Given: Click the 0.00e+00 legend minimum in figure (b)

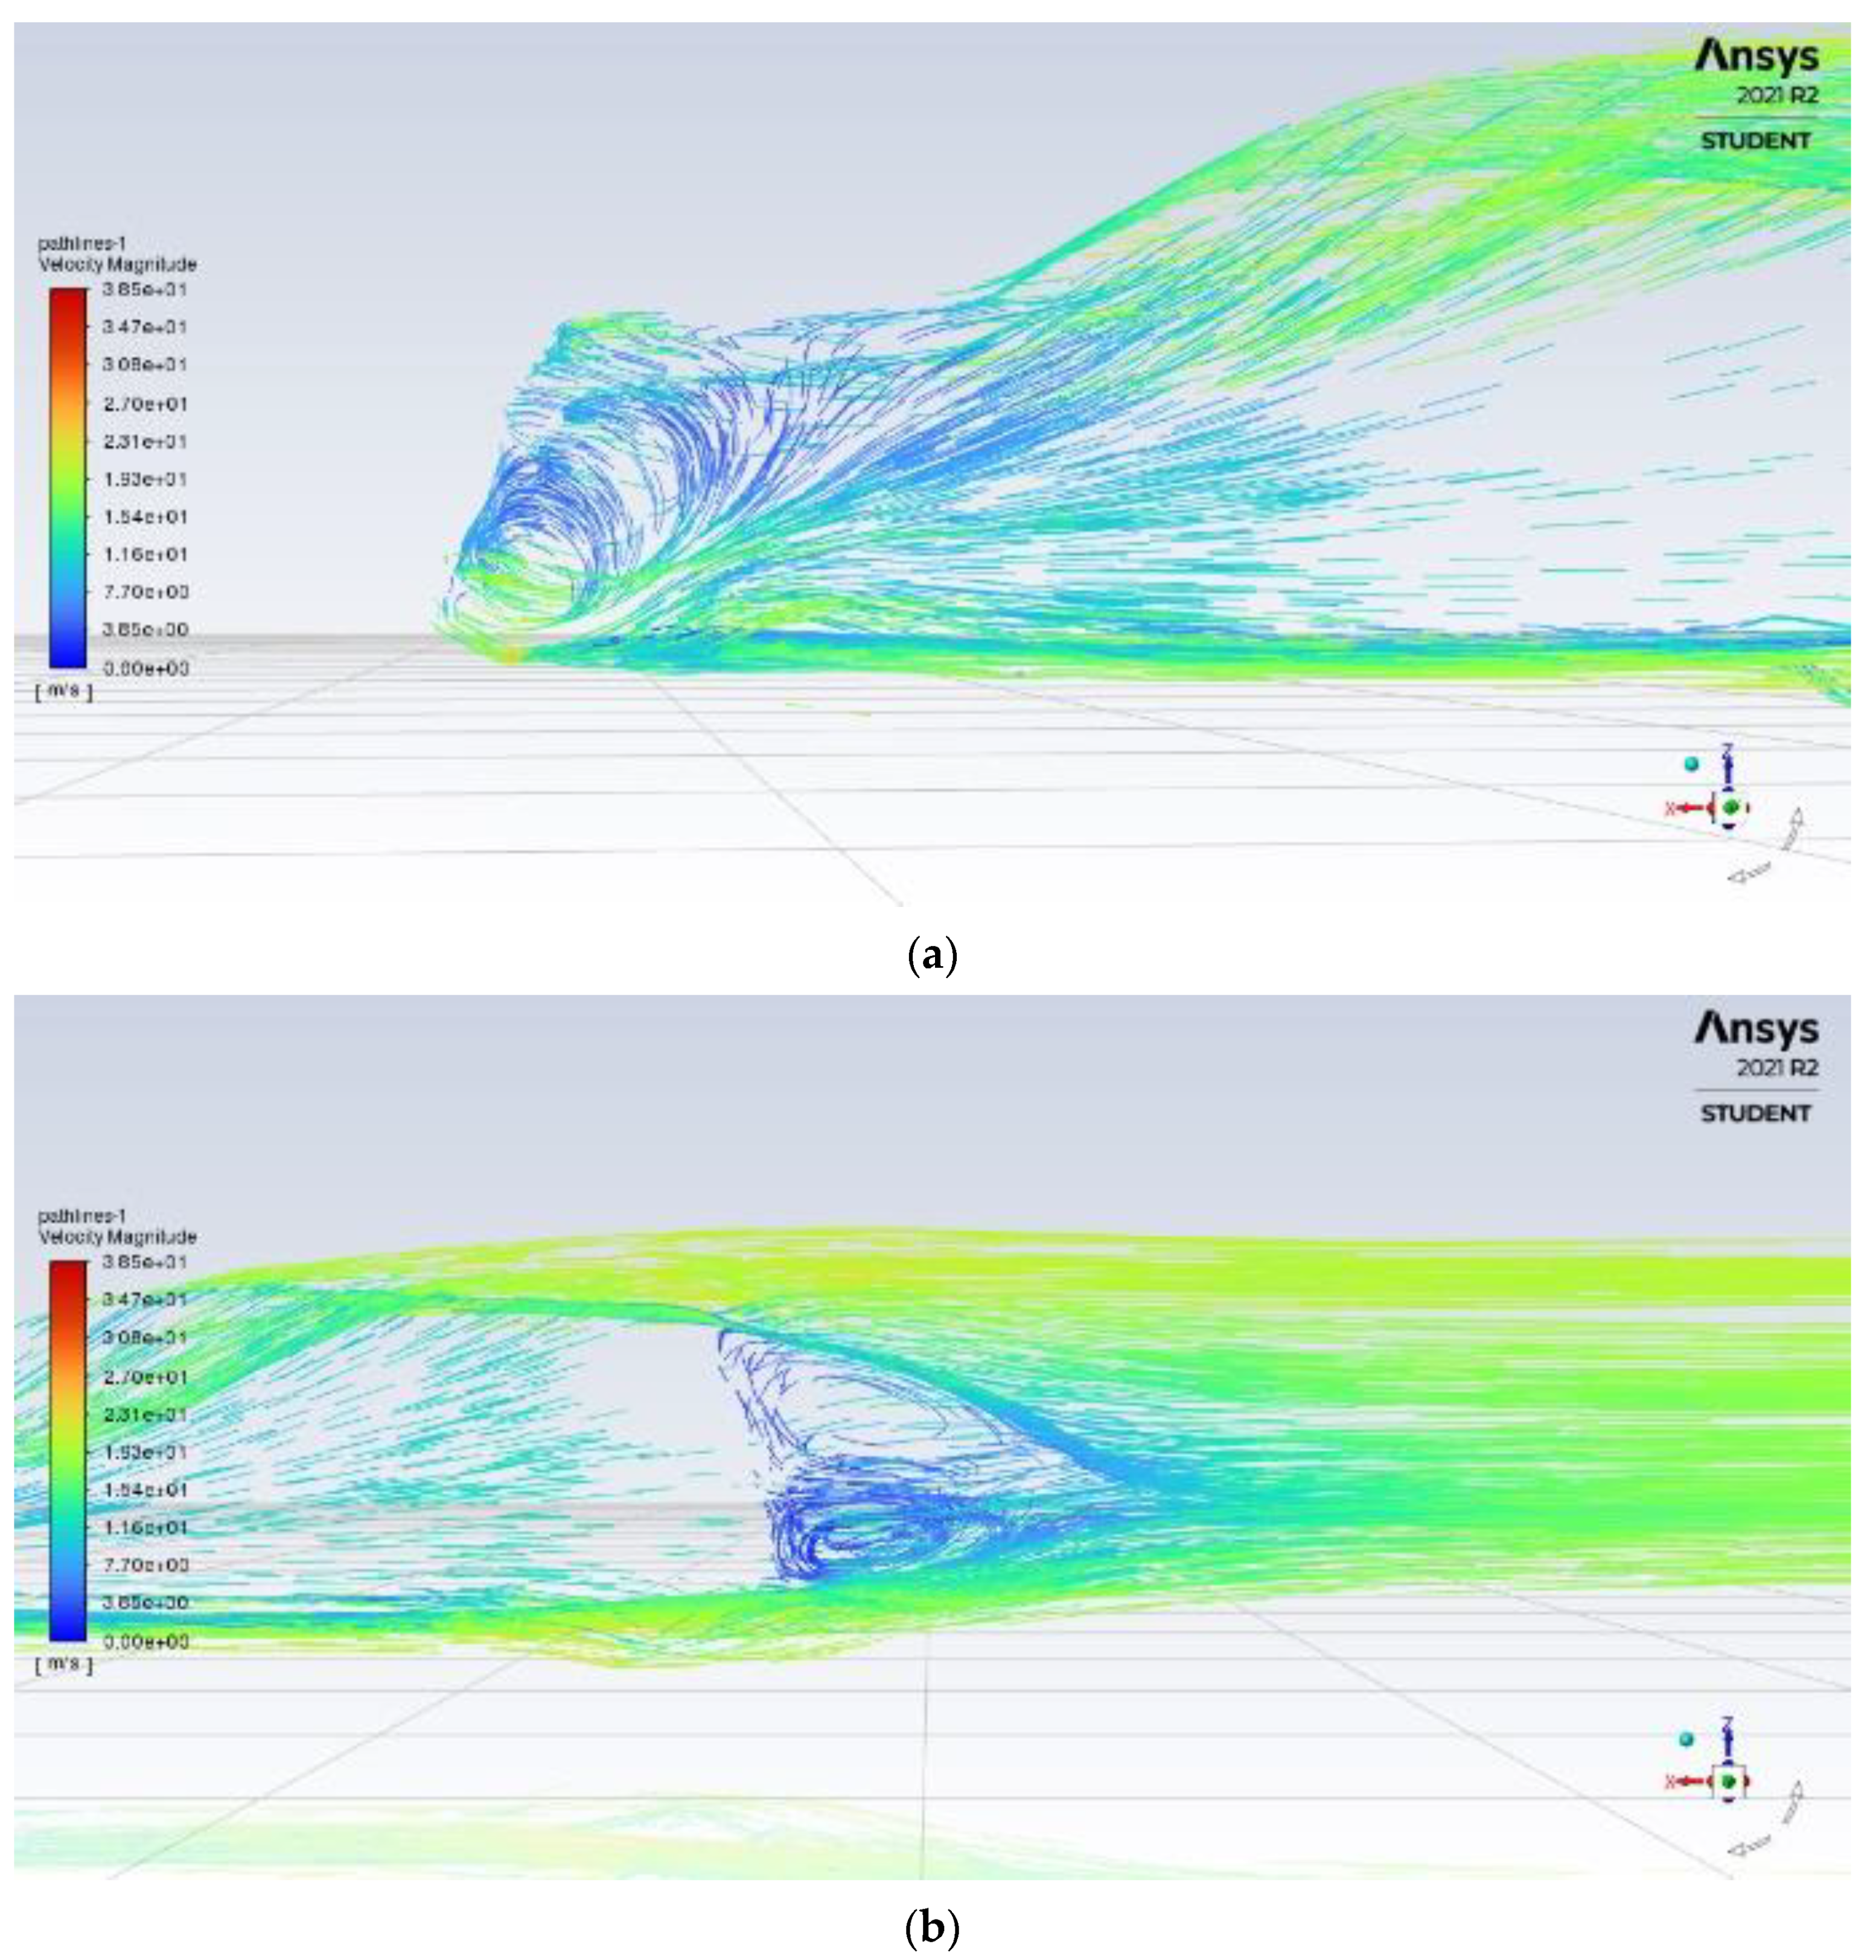Looking at the screenshot, I should click(x=145, y=1641).
